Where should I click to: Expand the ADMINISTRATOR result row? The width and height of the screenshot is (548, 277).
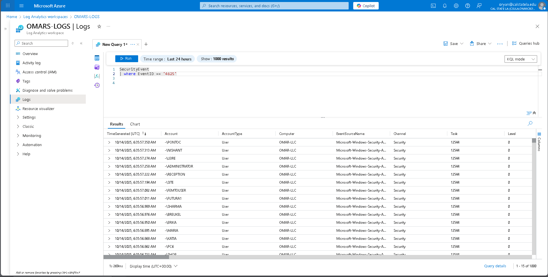click(109, 166)
